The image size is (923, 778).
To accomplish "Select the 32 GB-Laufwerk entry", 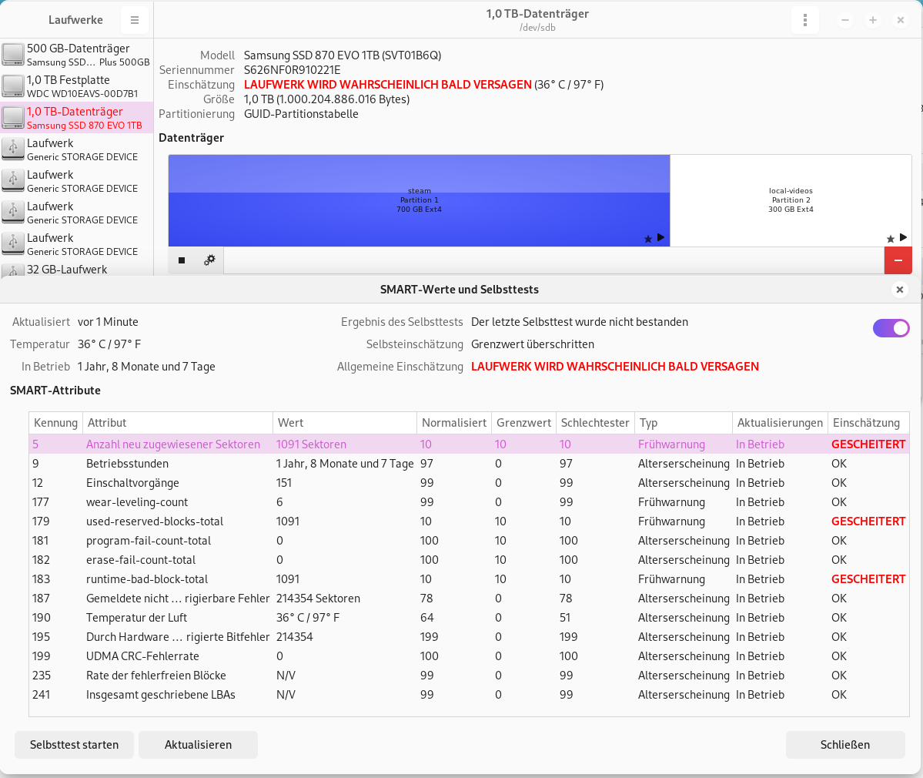I will [76, 269].
